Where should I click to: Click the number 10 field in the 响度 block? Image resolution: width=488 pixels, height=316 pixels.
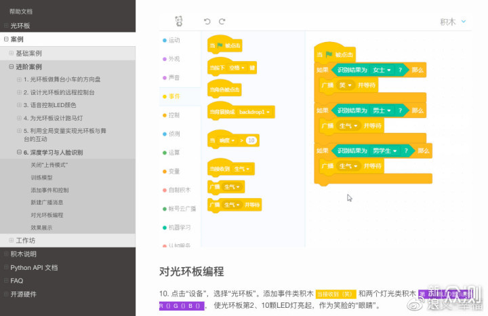pyautogui.click(x=251, y=140)
